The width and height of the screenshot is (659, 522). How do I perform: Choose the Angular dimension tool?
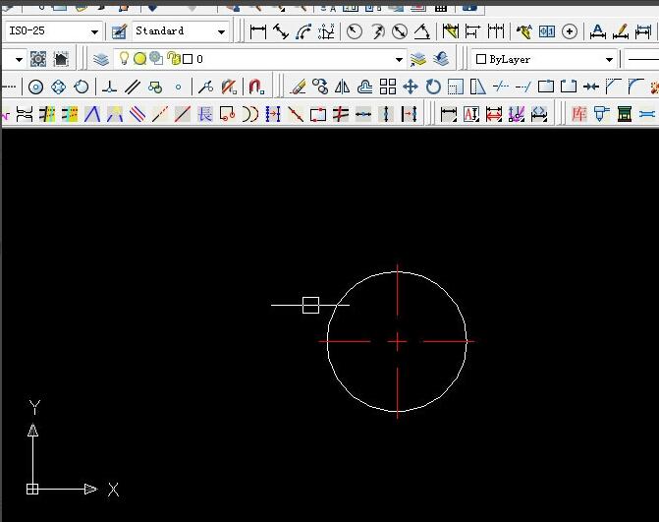point(421,31)
